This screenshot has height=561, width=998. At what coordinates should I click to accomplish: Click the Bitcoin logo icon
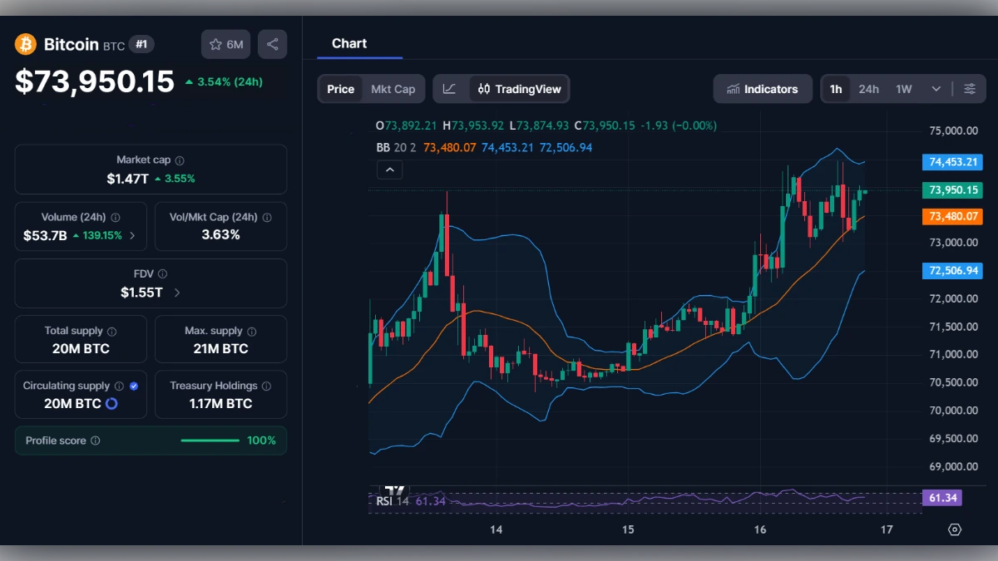click(25, 44)
